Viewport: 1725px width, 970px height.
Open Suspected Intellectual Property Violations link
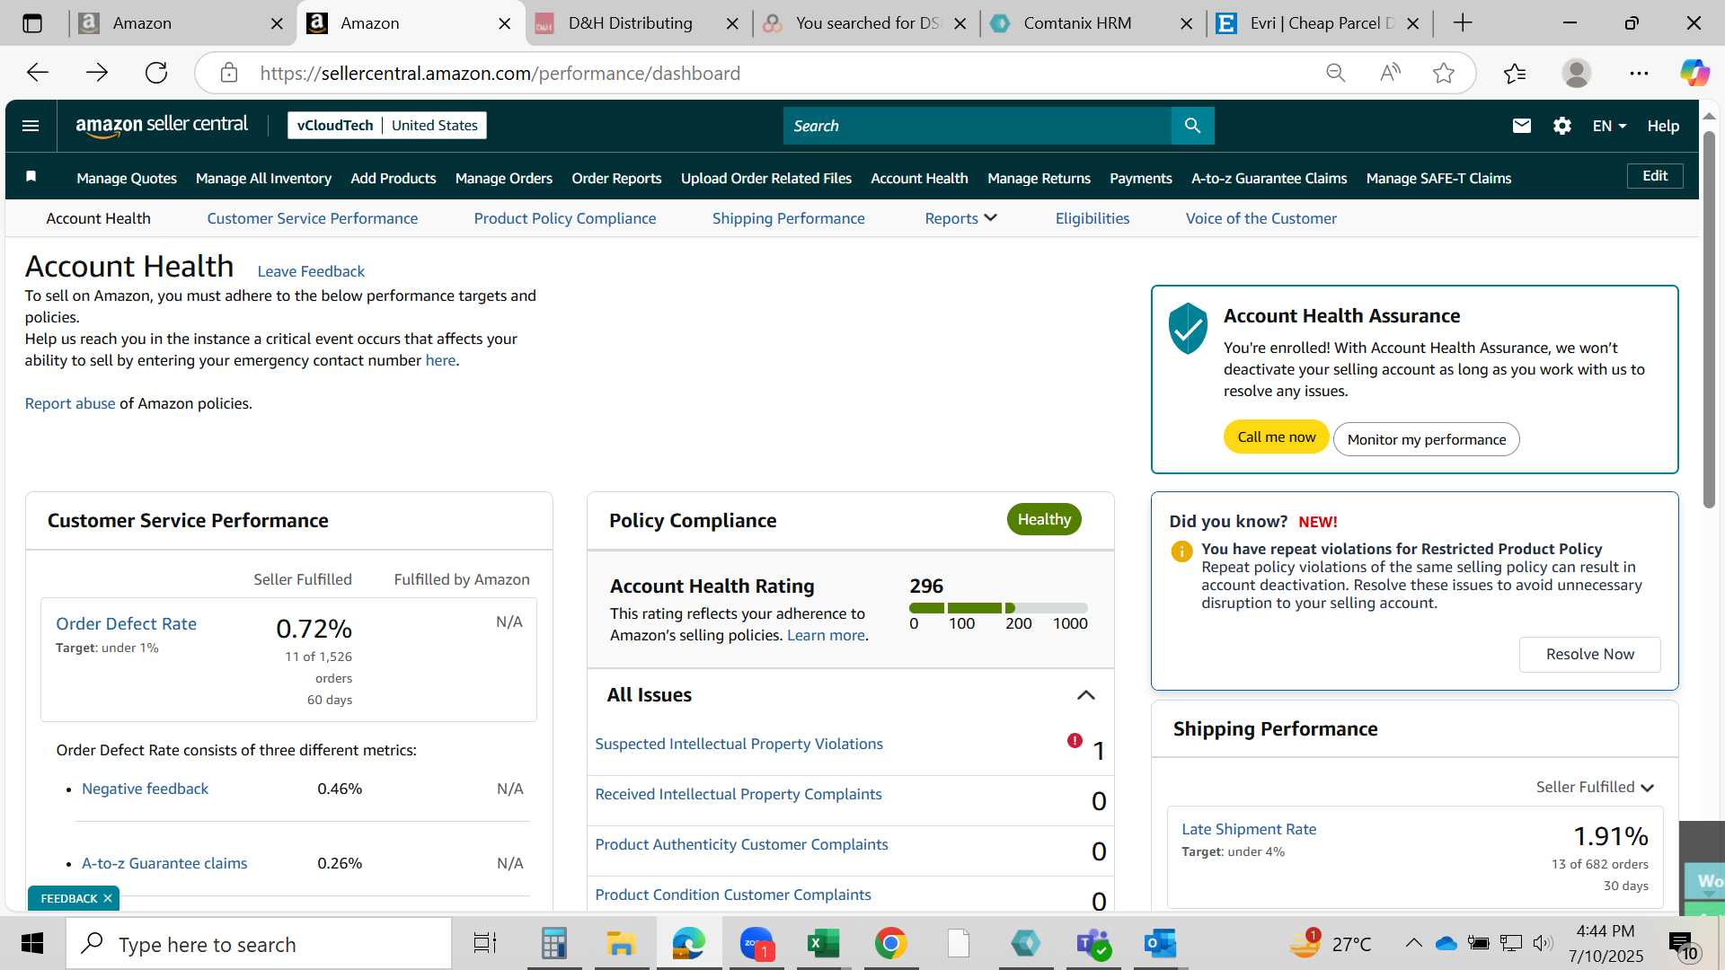[739, 744]
